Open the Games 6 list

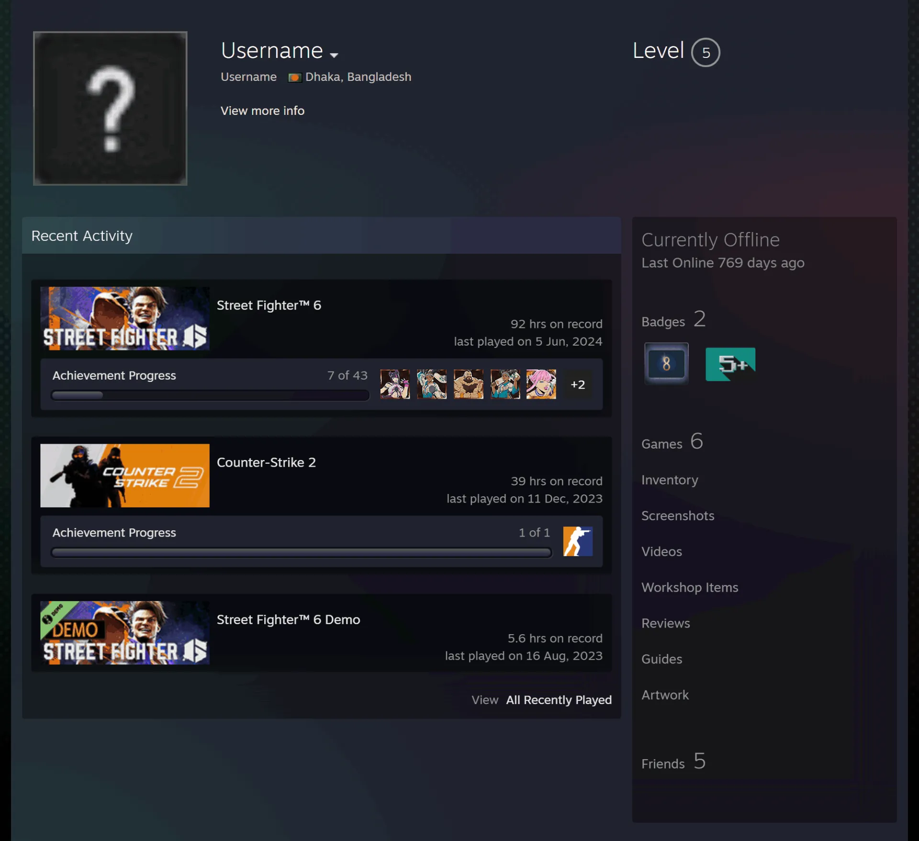click(672, 442)
